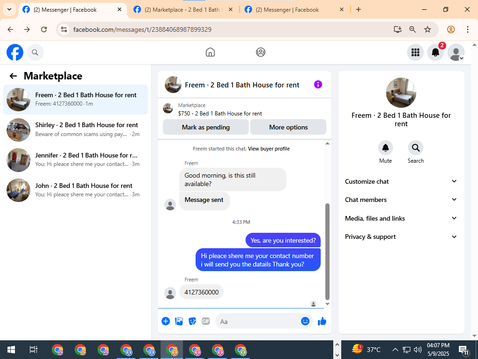Click the browser back arrow
The height and width of the screenshot is (359, 478).
tap(10, 29)
